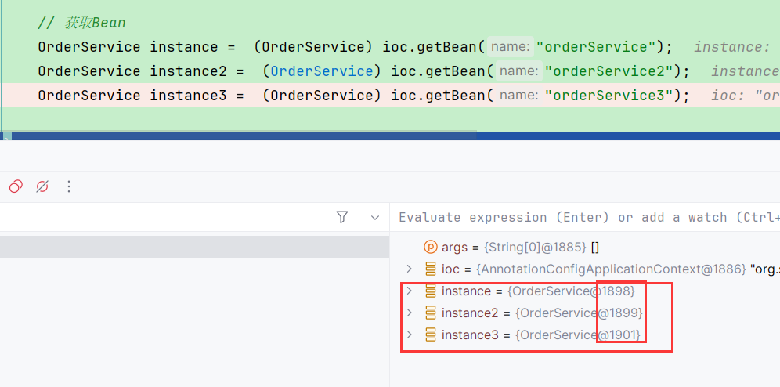Expand the ioc variable node
The width and height of the screenshot is (780, 387).
click(409, 269)
